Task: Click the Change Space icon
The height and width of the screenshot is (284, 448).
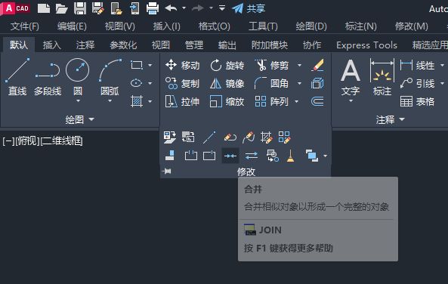Action: tap(188, 137)
